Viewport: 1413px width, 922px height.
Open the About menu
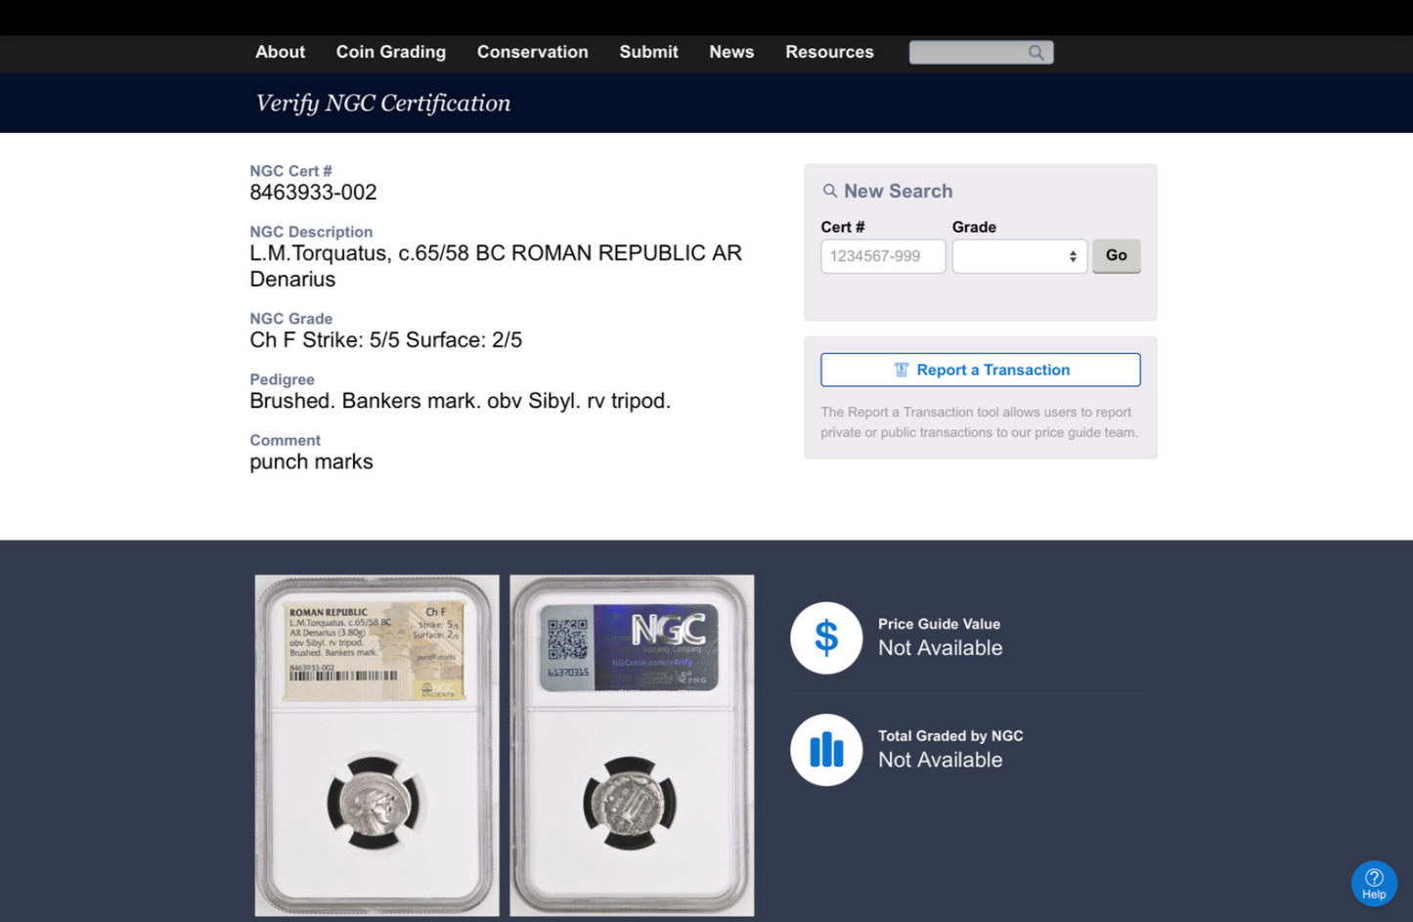pyautogui.click(x=281, y=52)
